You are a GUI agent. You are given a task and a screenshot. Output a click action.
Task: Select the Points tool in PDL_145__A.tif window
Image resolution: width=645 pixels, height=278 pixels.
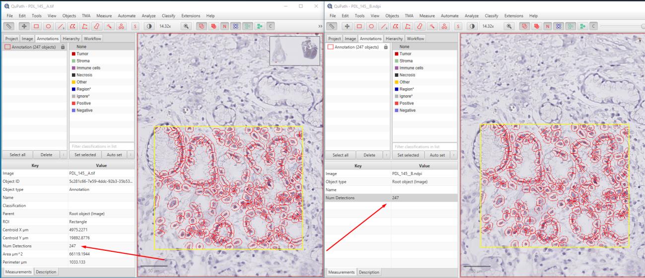121,25
